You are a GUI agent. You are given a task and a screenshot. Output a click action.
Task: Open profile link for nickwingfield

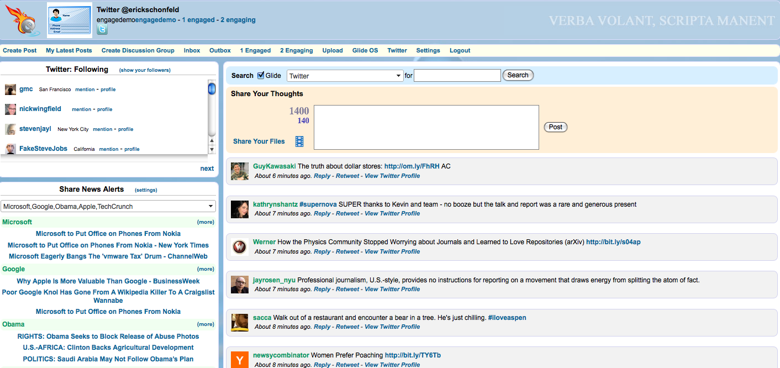coord(105,109)
